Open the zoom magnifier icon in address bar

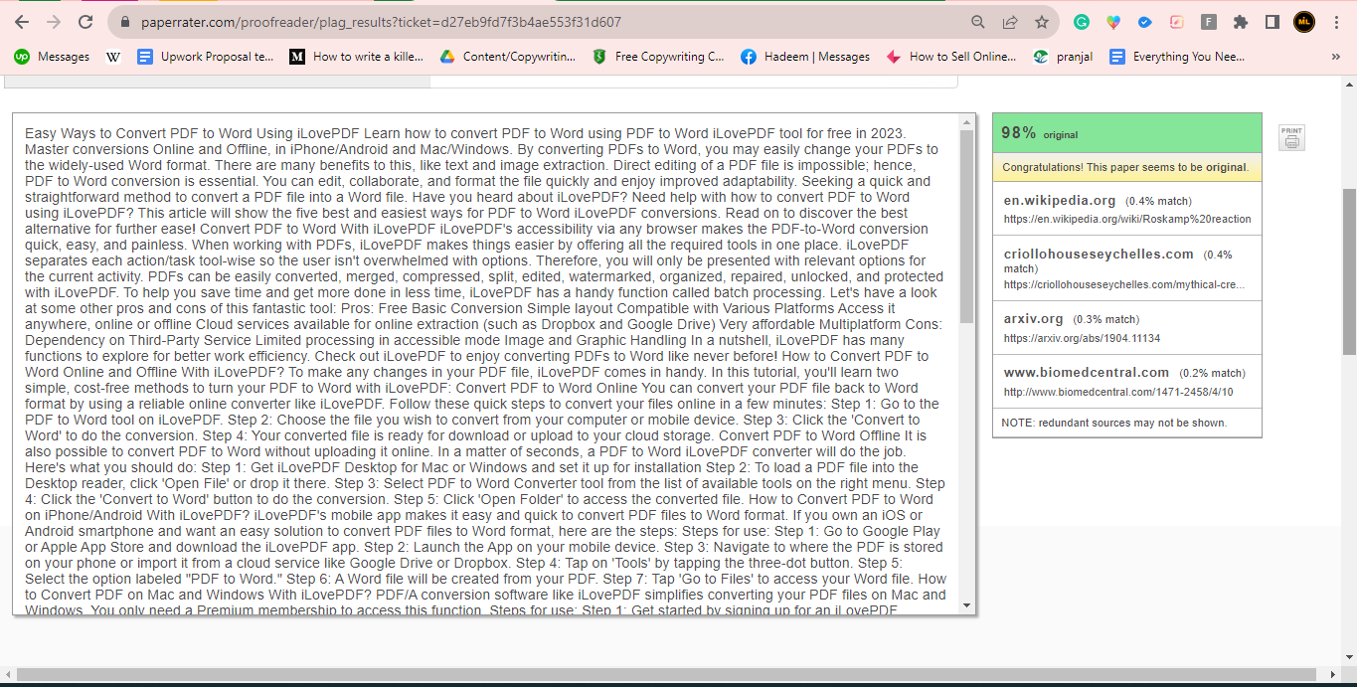coord(978,22)
